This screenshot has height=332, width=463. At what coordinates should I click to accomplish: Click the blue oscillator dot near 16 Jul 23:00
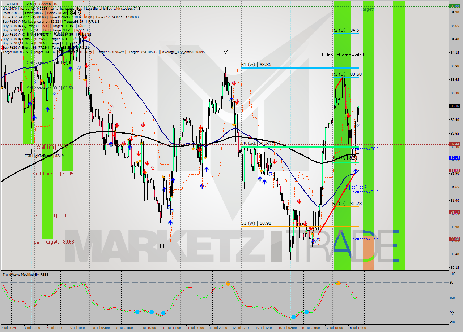pyautogui.click(x=306, y=312)
